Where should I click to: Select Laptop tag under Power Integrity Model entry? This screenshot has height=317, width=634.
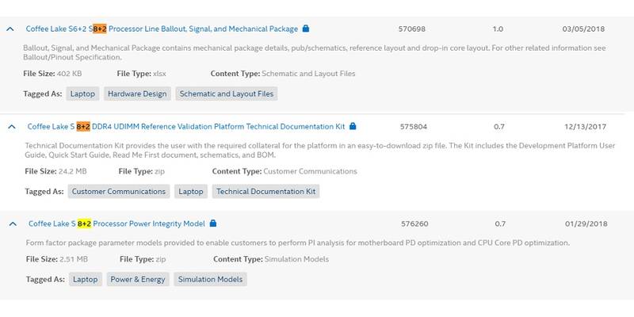[86, 280]
